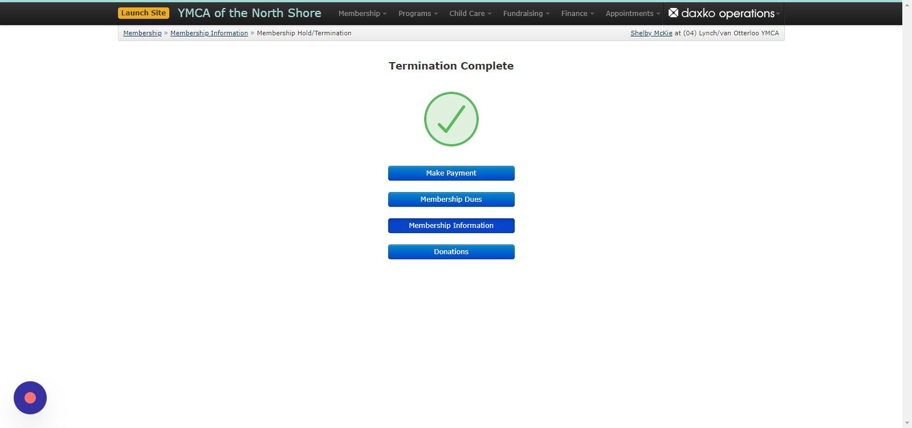The height and width of the screenshot is (428, 912).
Task: Open the purple recording widget icon
Action: (x=30, y=398)
